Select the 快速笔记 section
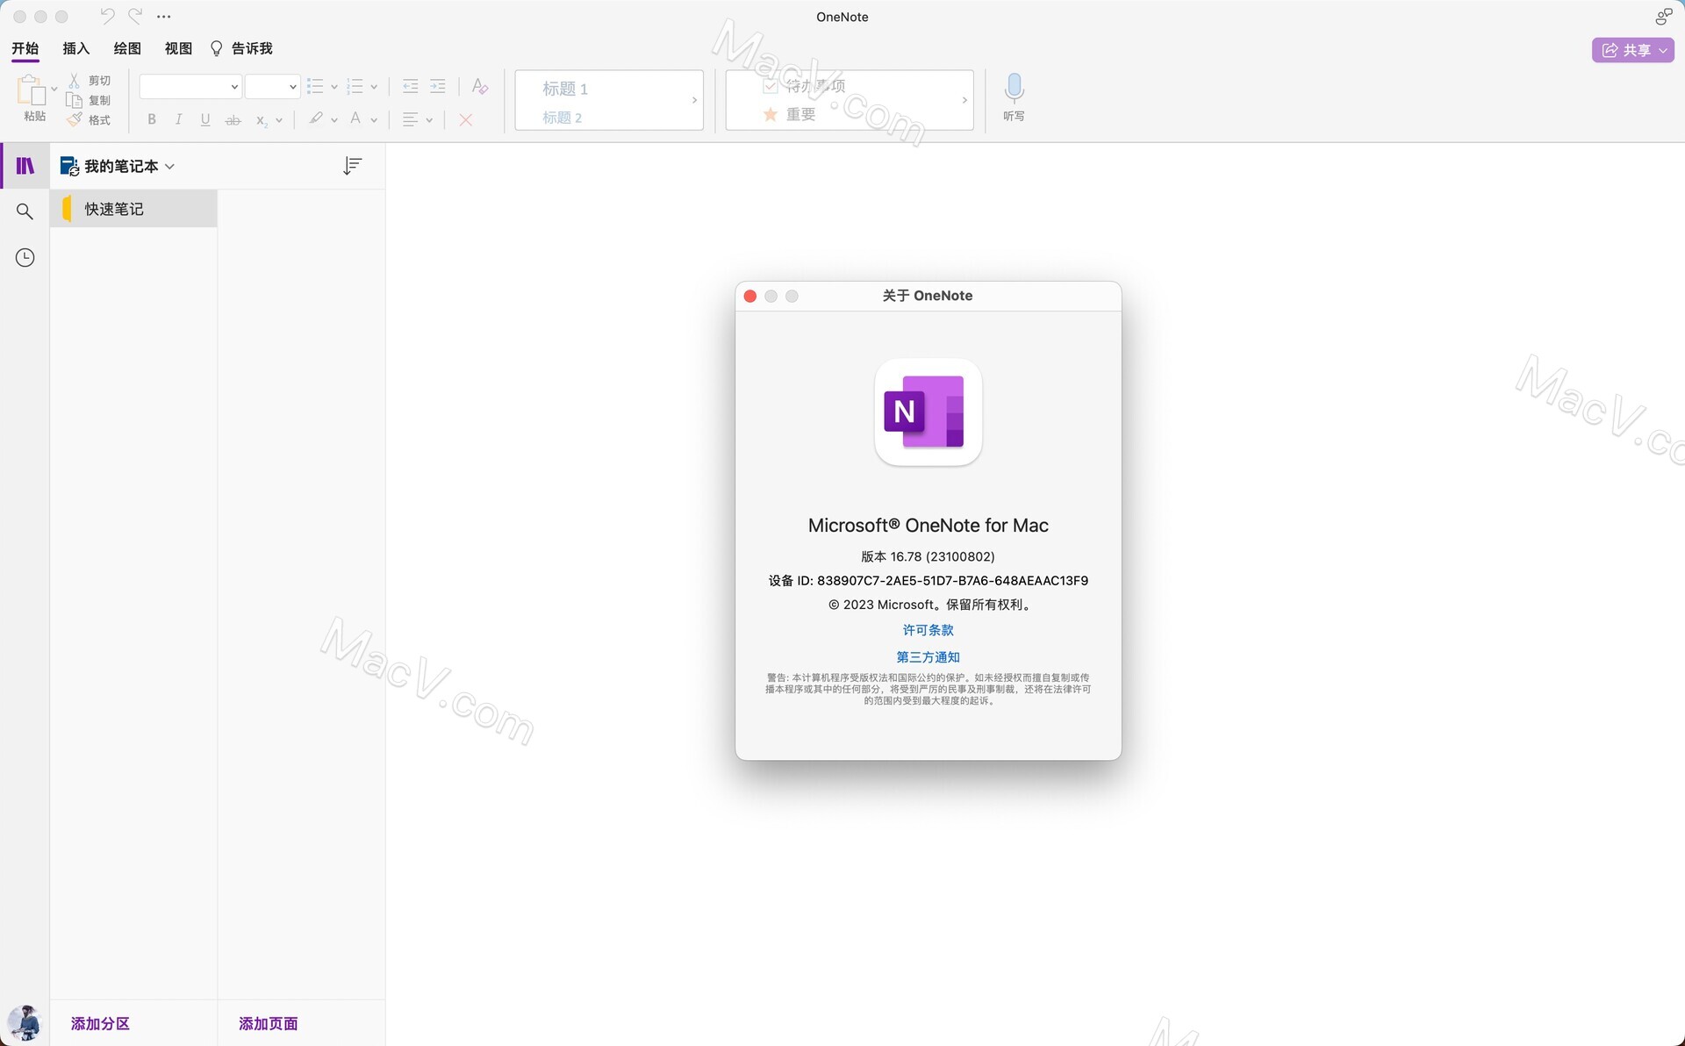The width and height of the screenshot is (1685, 1046). pyautogui.click(x=133, y=209)
